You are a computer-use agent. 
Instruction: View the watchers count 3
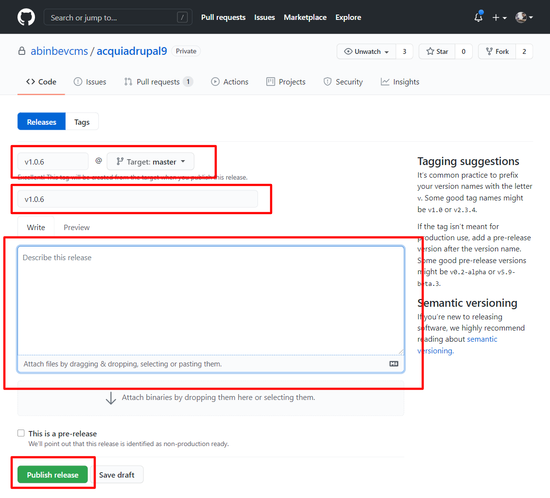click(x=404, y=51)
